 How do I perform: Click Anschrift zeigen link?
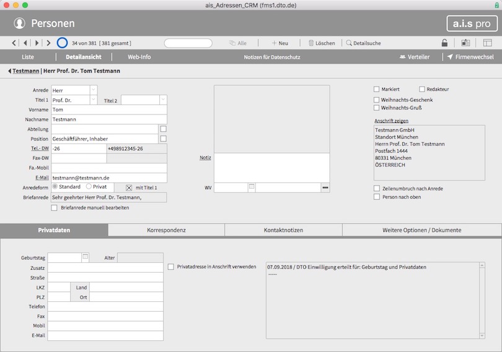coord(391,121)
